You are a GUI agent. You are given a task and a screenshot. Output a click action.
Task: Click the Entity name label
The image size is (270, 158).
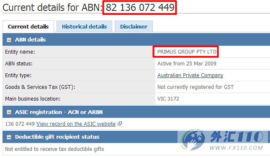point(20,52)
